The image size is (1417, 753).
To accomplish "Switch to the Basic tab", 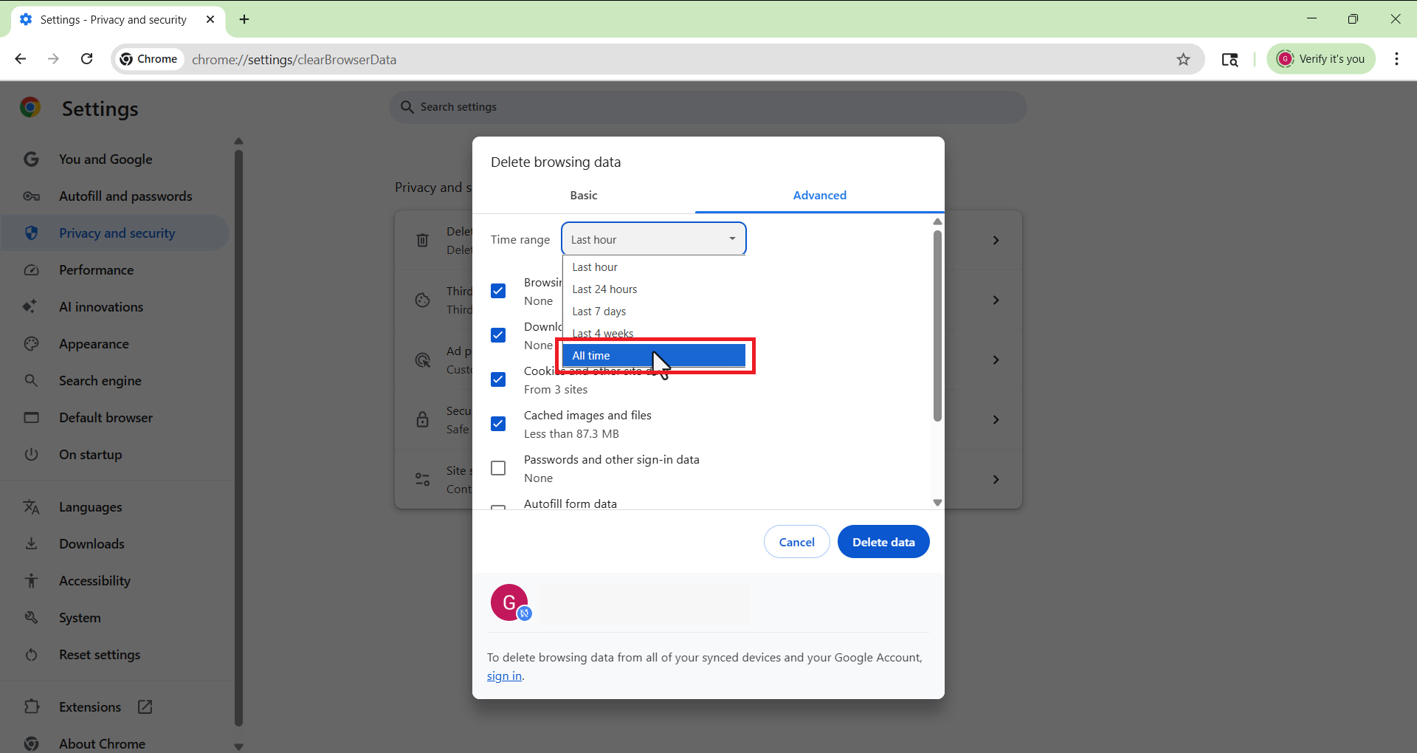I will tap(583, 195).
